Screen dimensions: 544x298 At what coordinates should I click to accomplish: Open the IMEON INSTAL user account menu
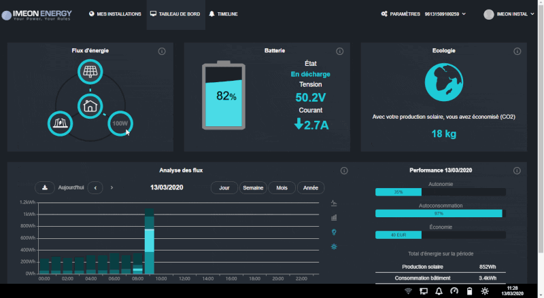tap(510, 14)
